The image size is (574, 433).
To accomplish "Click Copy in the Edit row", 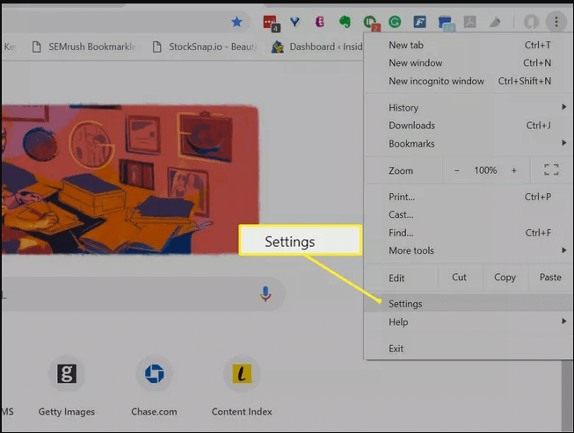I will 505,278.
